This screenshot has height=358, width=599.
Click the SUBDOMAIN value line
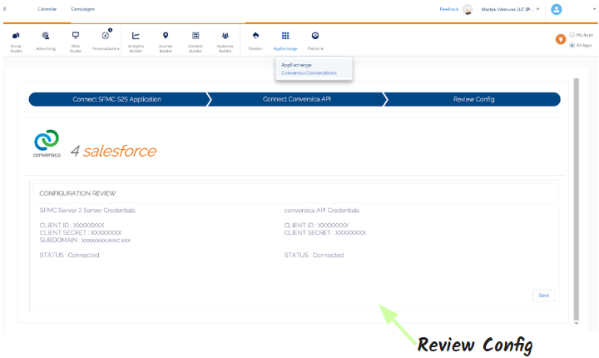pyautogui.click(x=85, y=241)
